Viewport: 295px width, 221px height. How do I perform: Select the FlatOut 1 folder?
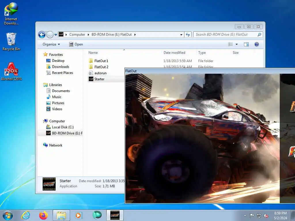click(101, 61)
